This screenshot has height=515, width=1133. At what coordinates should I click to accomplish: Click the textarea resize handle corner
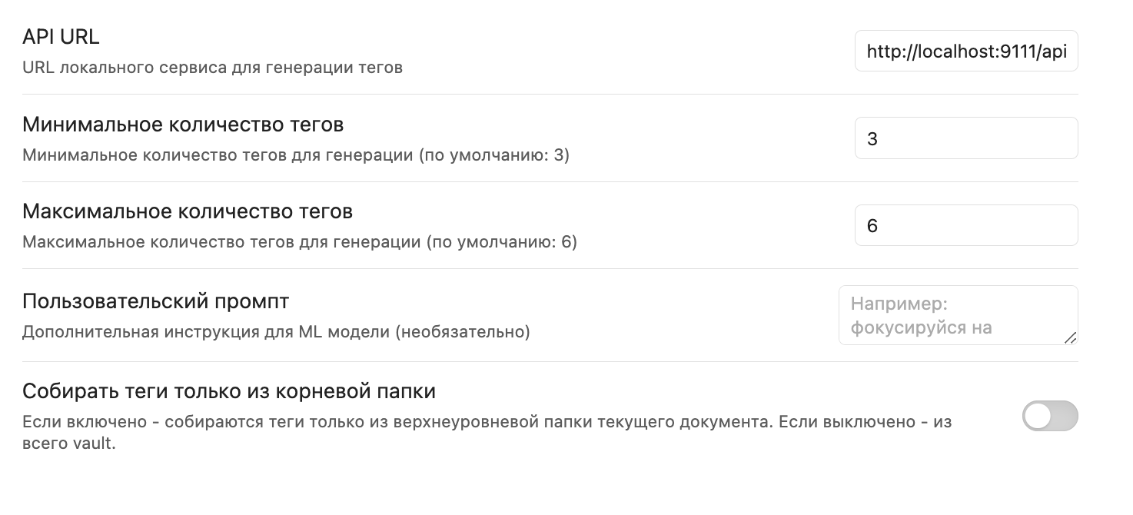pos(1070,337)
